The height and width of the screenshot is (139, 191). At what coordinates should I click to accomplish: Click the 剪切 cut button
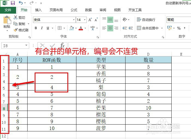click(x=19, y=17)
